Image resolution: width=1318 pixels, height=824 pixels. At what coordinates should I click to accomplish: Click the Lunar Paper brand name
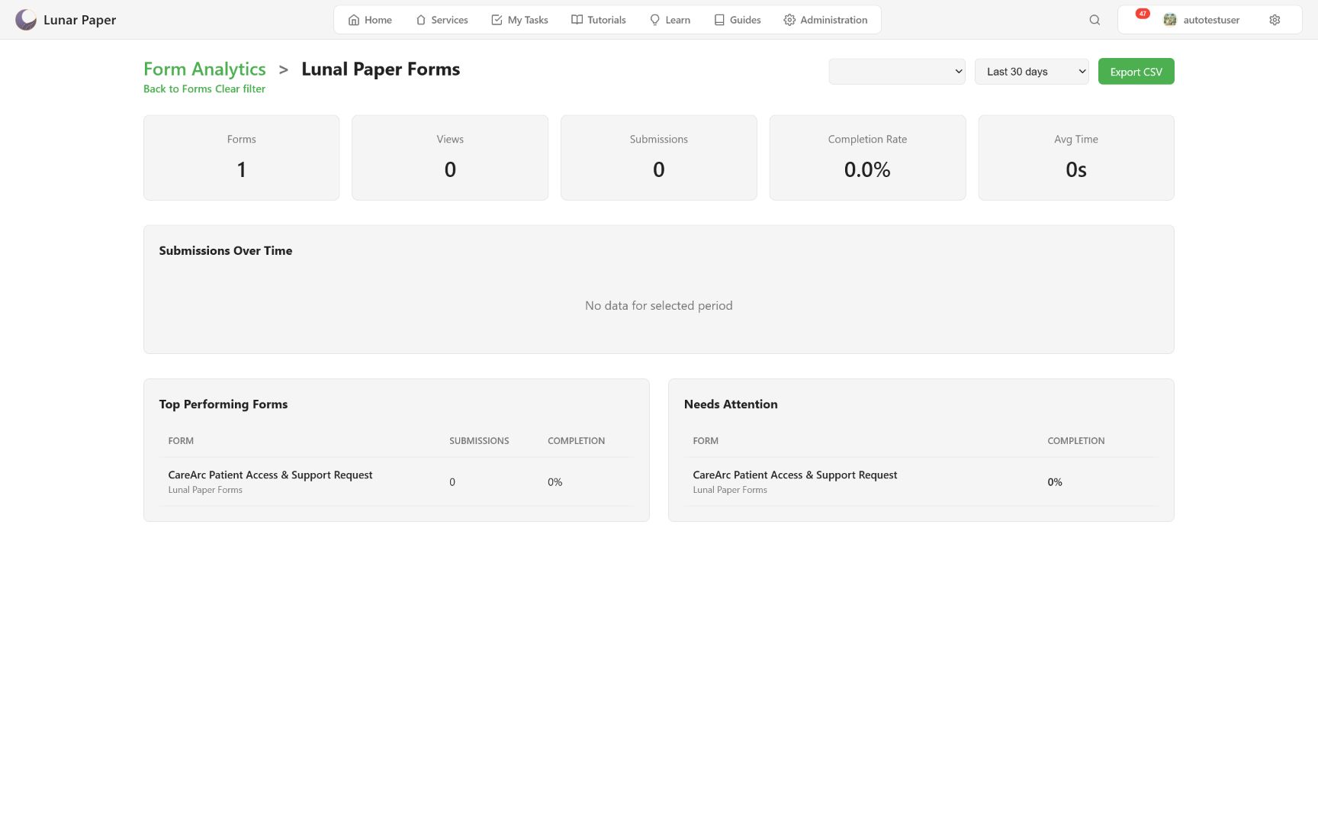pos(80,20)
